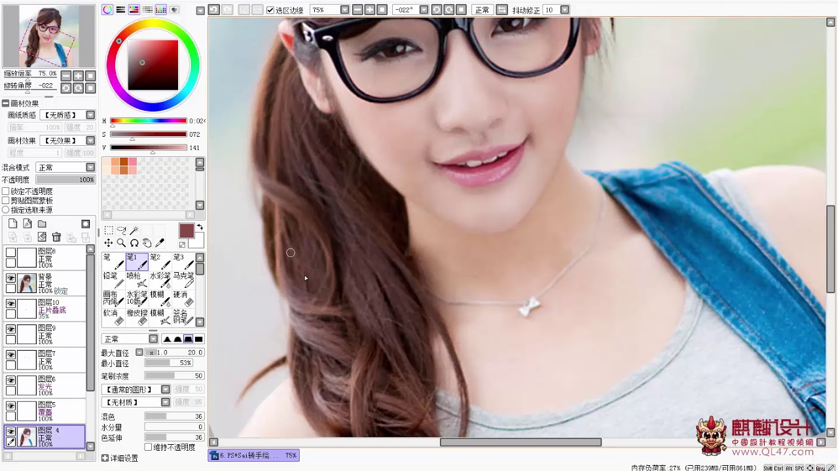Choose the 笔3 brush preset
Viewport: 838px width, 471px height.
tap(184, 262)
